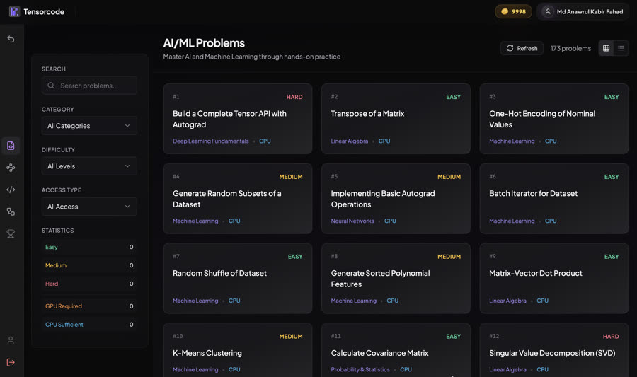Click Linear Algebra tag on Transpose of a Matrix
Screen dimensions: 637x377
[350, 141]
